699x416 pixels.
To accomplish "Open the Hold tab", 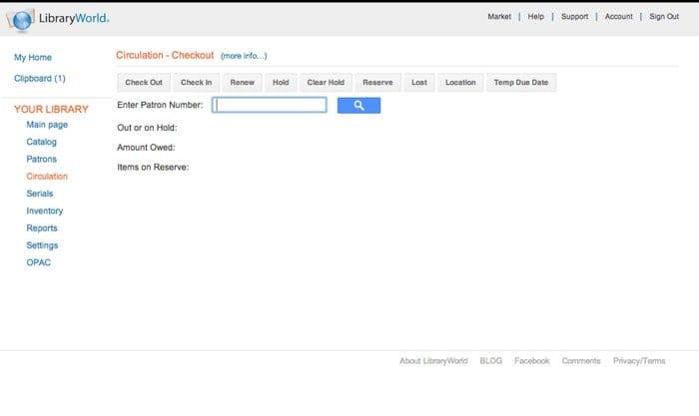I will [x=281, y=83].
